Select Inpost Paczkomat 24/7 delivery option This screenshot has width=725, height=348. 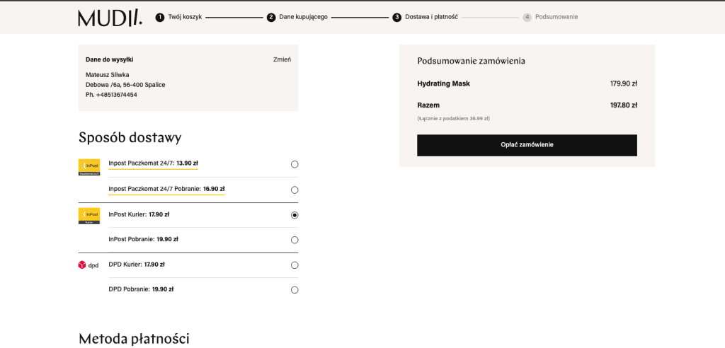295,164
